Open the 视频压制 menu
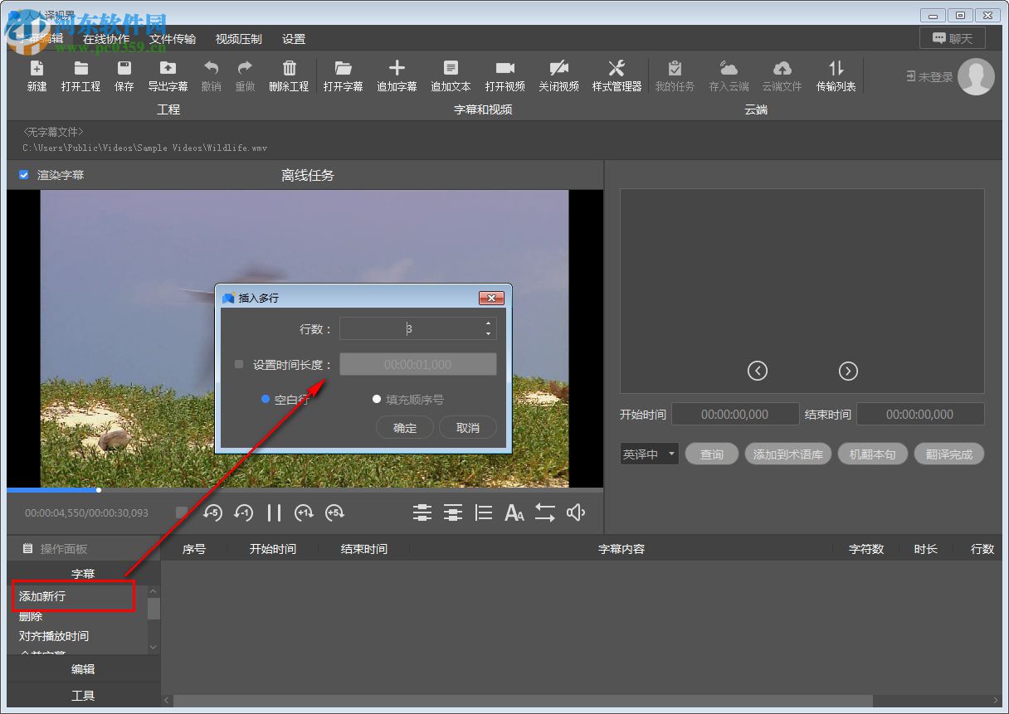Viewport: 1009px width, 714px height. [x=238, y=39]
